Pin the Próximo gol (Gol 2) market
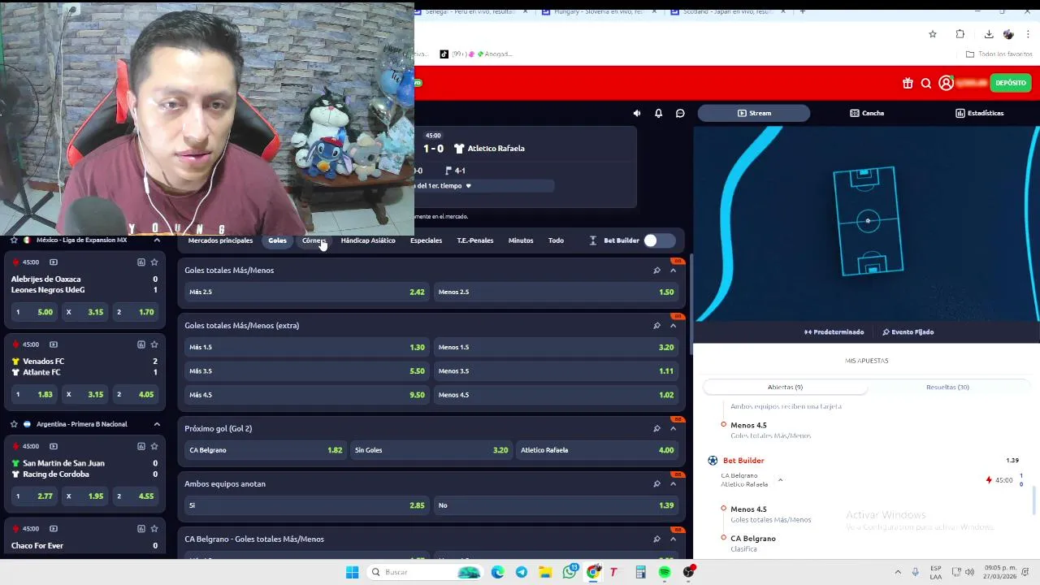Screen dimensions: 1040x585 point(656,429)
